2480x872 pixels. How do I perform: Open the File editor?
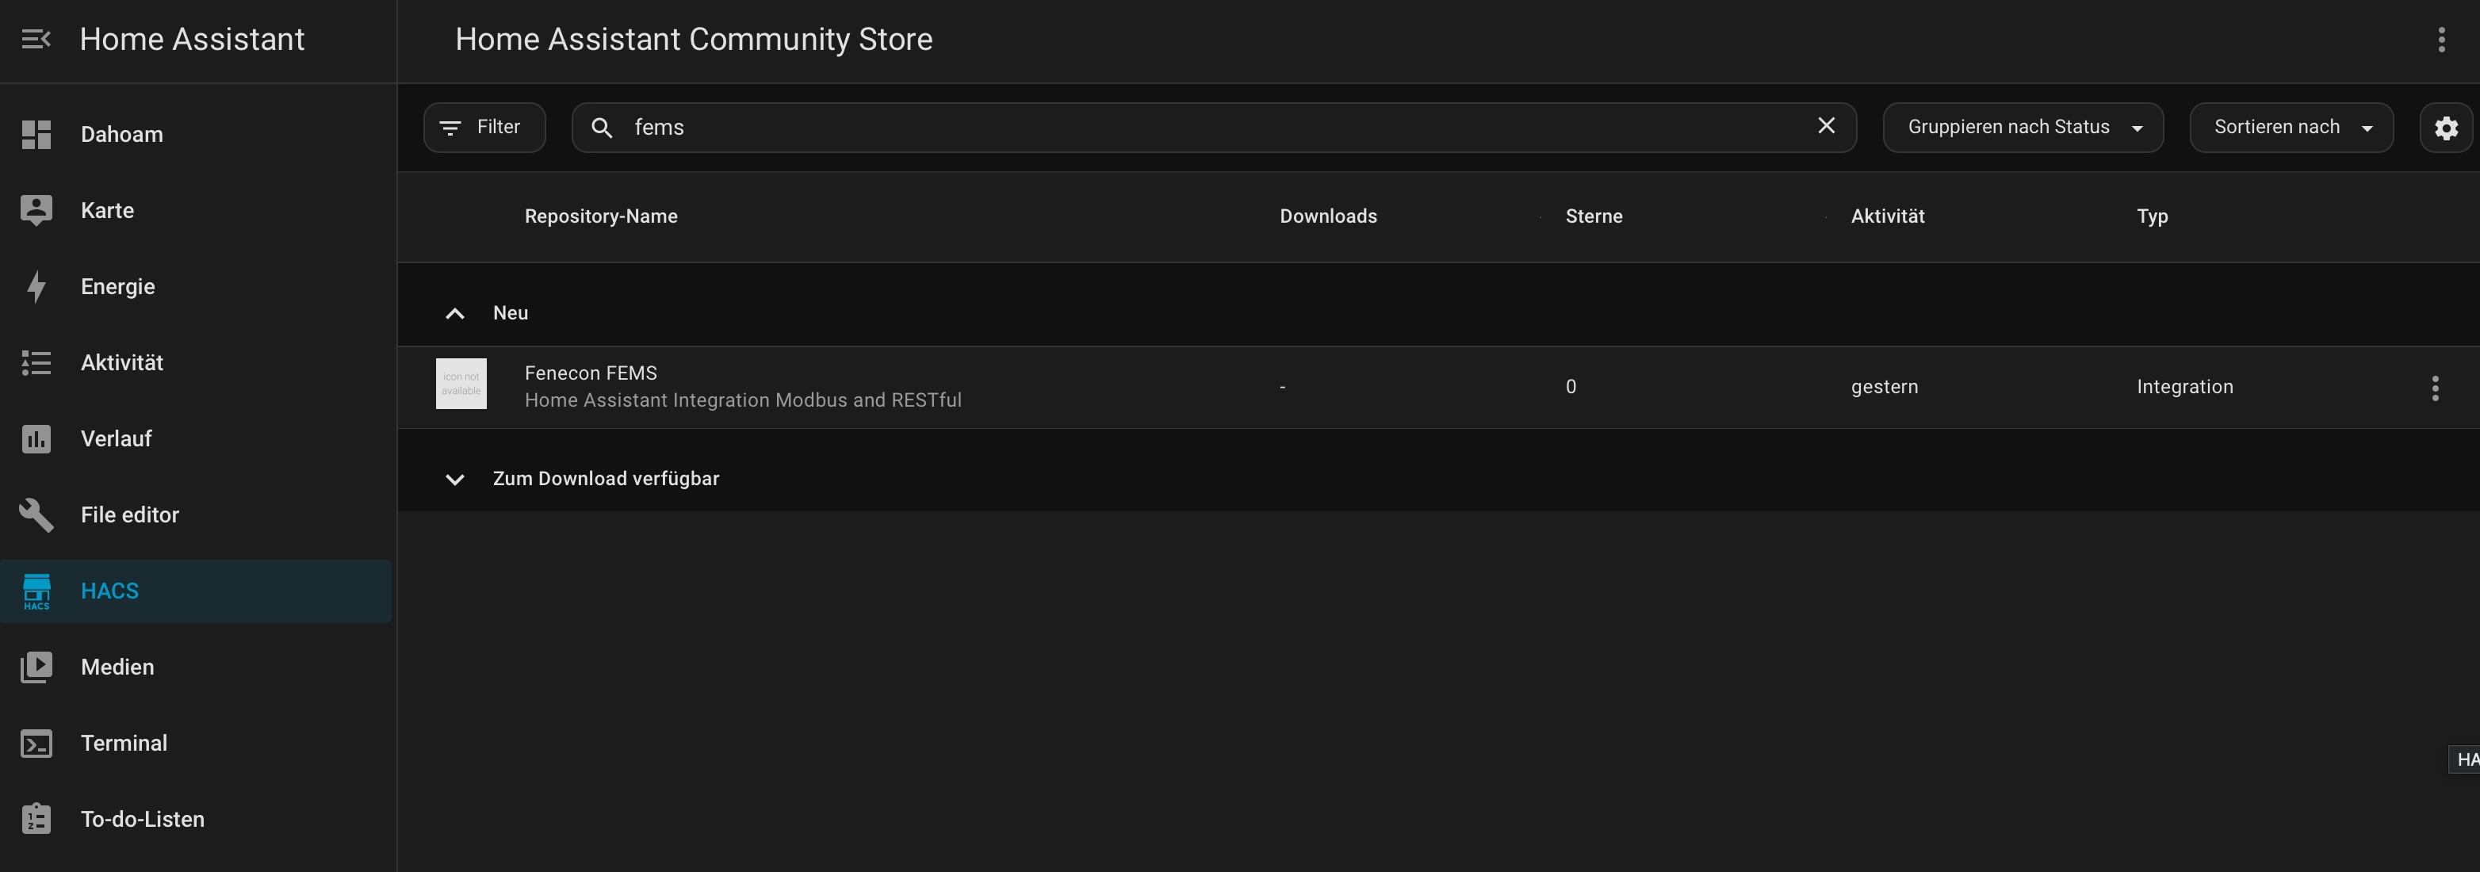129,515
